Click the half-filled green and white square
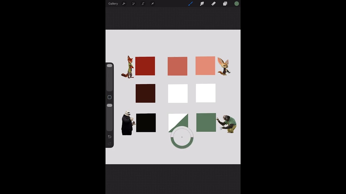346x194 pixels. coord(178,123)
